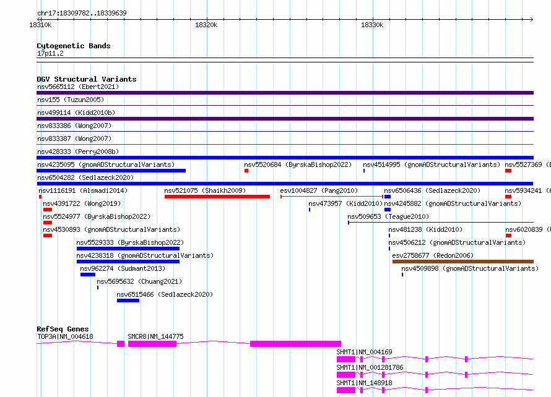Click nsv4530893 (gnomADStructuralVariants) label

(111, 229)
